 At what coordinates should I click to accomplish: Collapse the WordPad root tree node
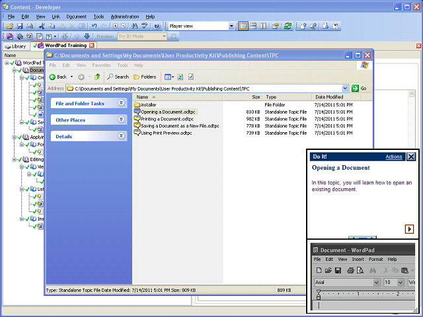point(7,63)
